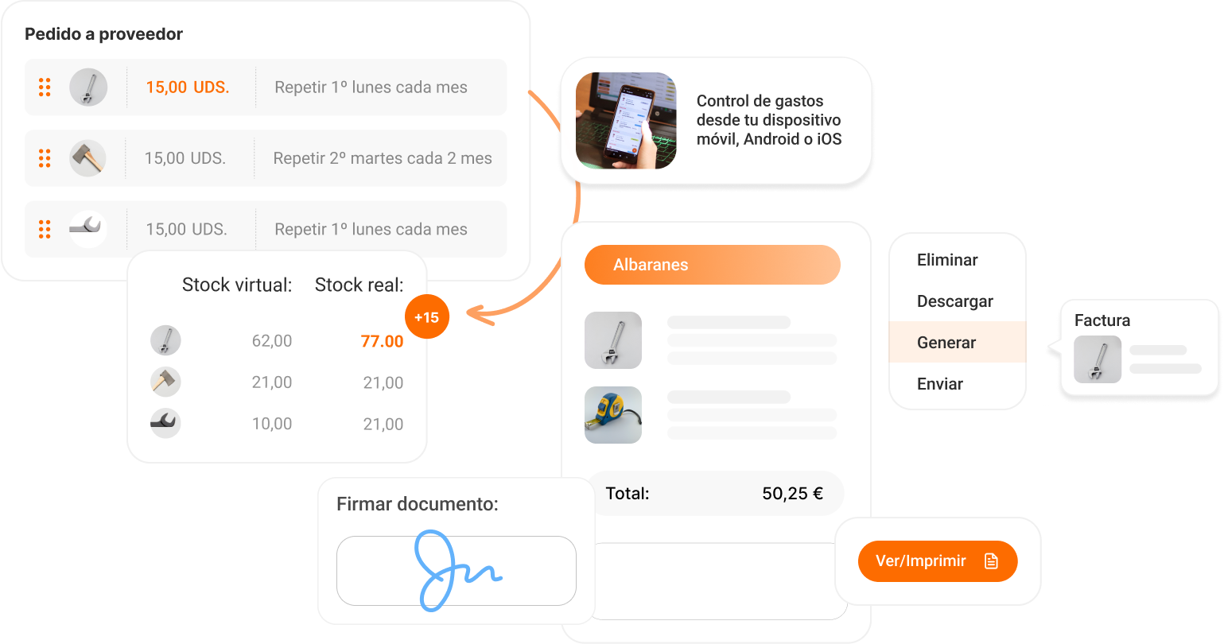Choose Descargar from the context menu

pyautogui.click(x=954, y=301)
